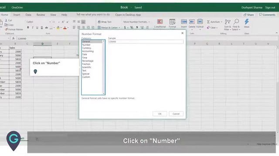Open the View ribbon tab
Viewport: 279px width, 156px height.
53,15
